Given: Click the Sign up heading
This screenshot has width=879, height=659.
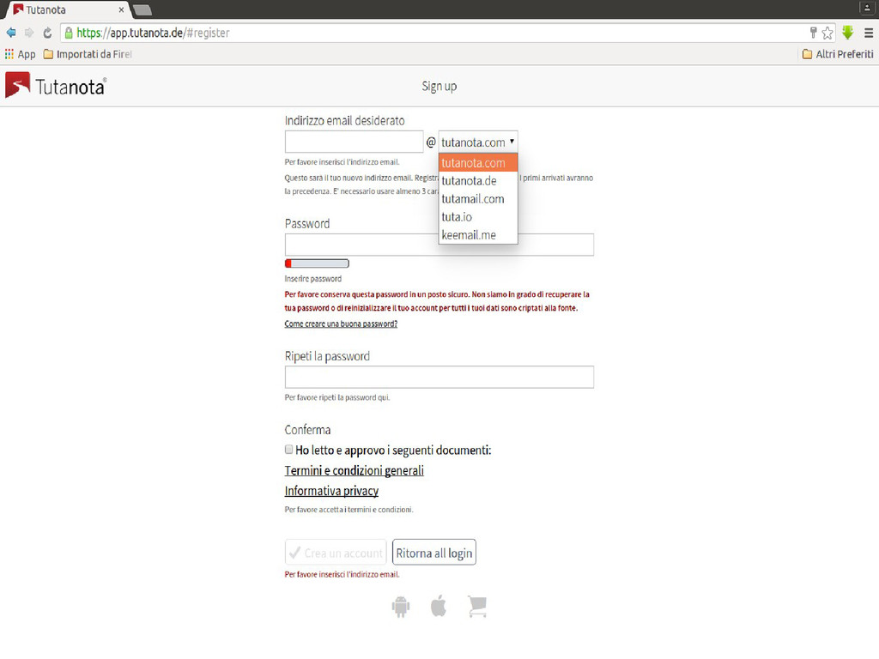Looking at the screenshot, I should [439, 87].
